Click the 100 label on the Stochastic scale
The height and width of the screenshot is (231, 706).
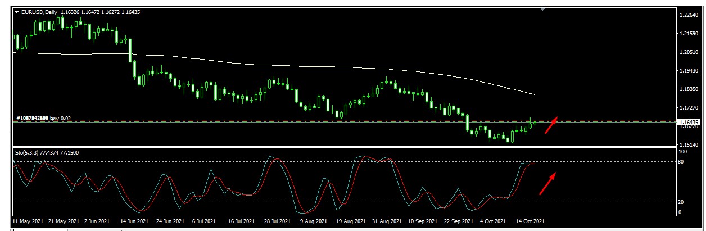(x=684, y=152)
